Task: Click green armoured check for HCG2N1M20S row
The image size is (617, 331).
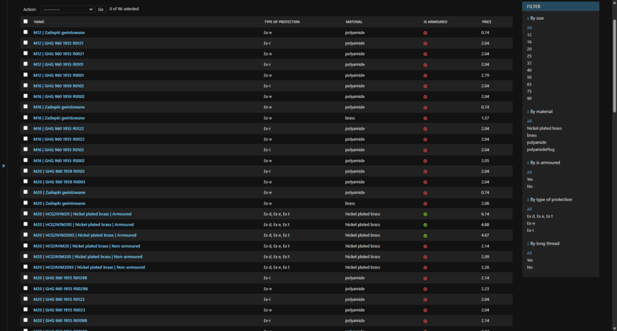Action: [425, 224]
